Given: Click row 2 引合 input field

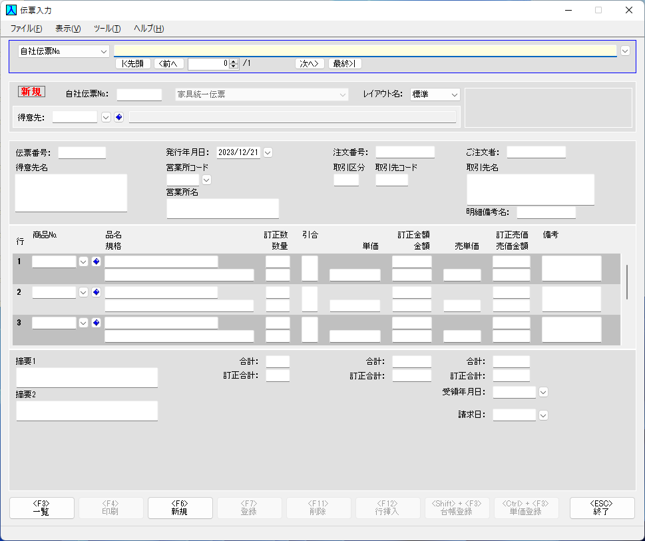Looking at the screenshot, I should tap(310, 299).
